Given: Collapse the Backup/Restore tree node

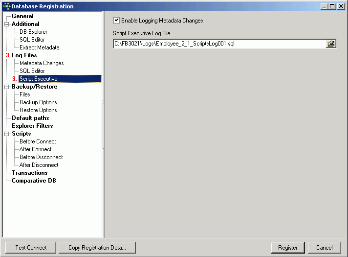Looking at the screenshot, I should (x=7, y=87).
